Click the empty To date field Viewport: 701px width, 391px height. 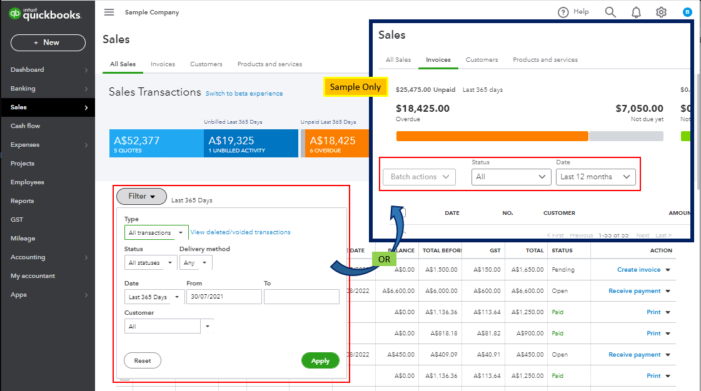click(x=302, y=297)
